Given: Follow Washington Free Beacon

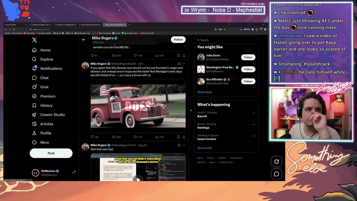Looking at the screenshot, I should tap(248, 69).
